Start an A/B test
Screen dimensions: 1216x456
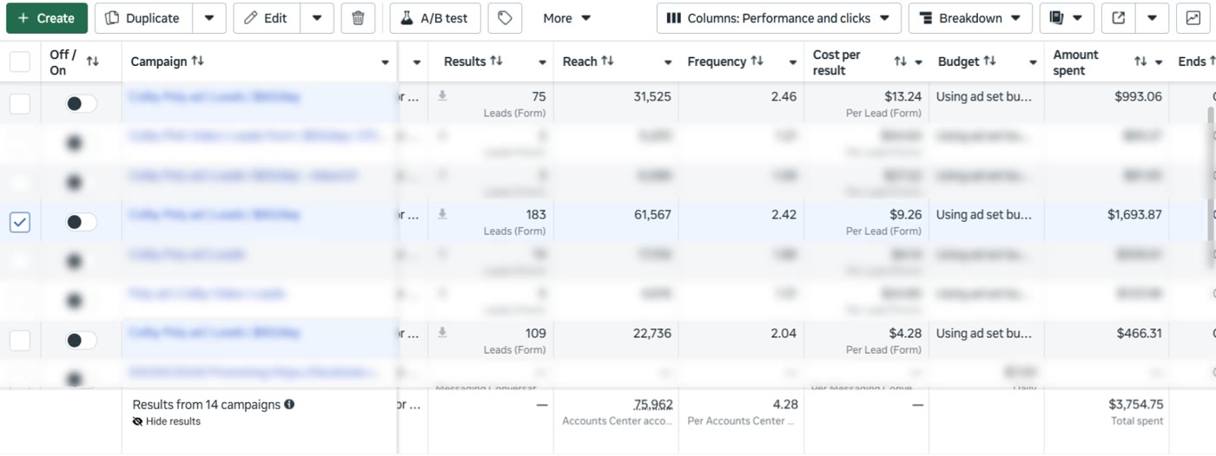click(435, 18)
